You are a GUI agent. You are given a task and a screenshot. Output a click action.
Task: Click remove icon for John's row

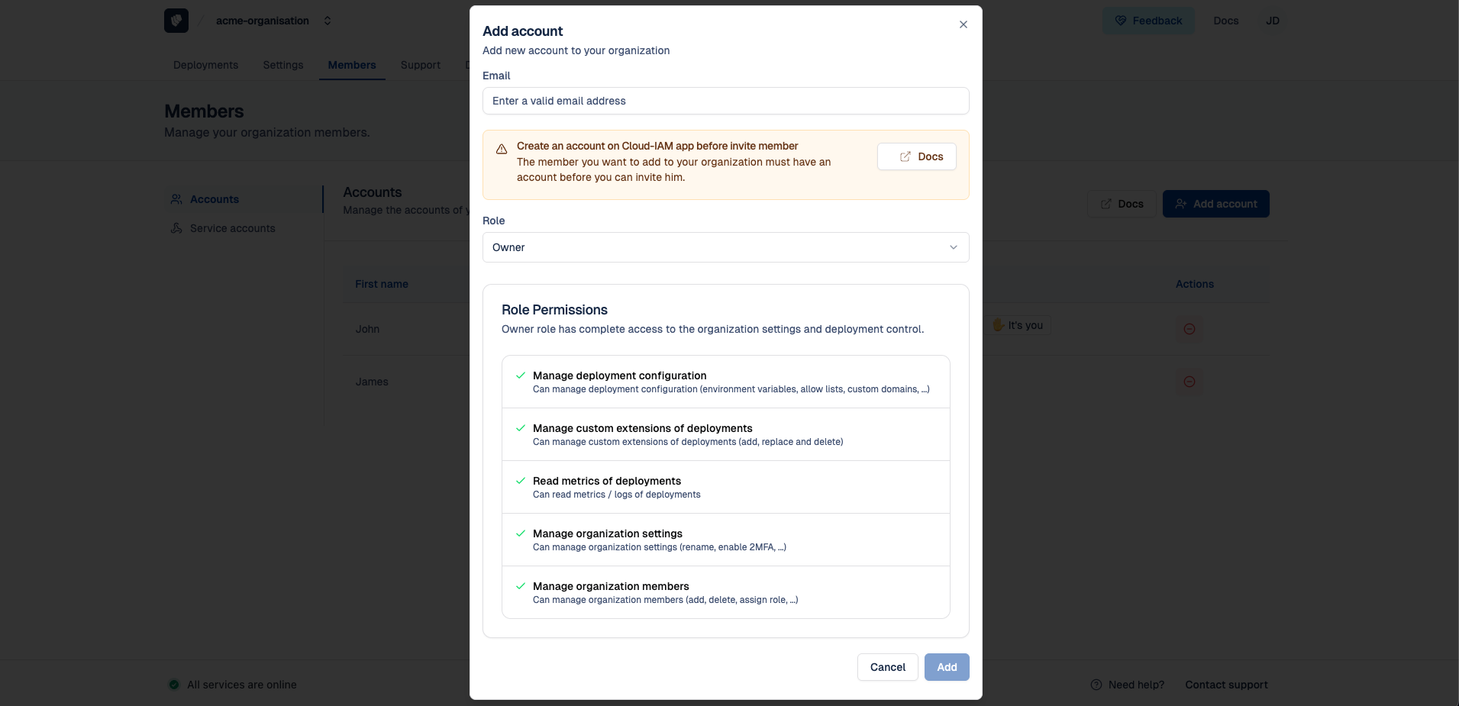pyautogui.click(x=1189, y=329)
